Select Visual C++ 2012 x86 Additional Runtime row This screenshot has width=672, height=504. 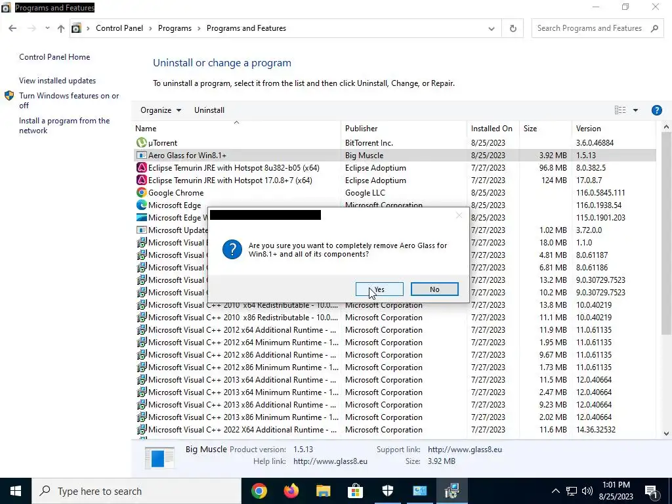coord(394,355)
